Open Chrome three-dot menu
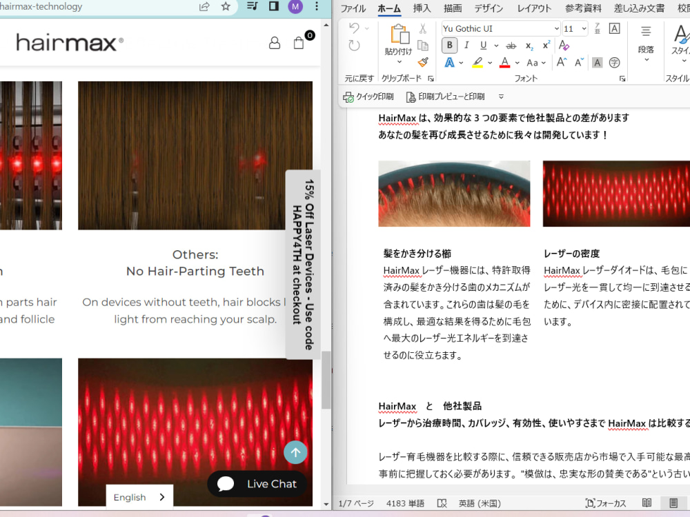 pyautogui.click(x=317, y=6)
